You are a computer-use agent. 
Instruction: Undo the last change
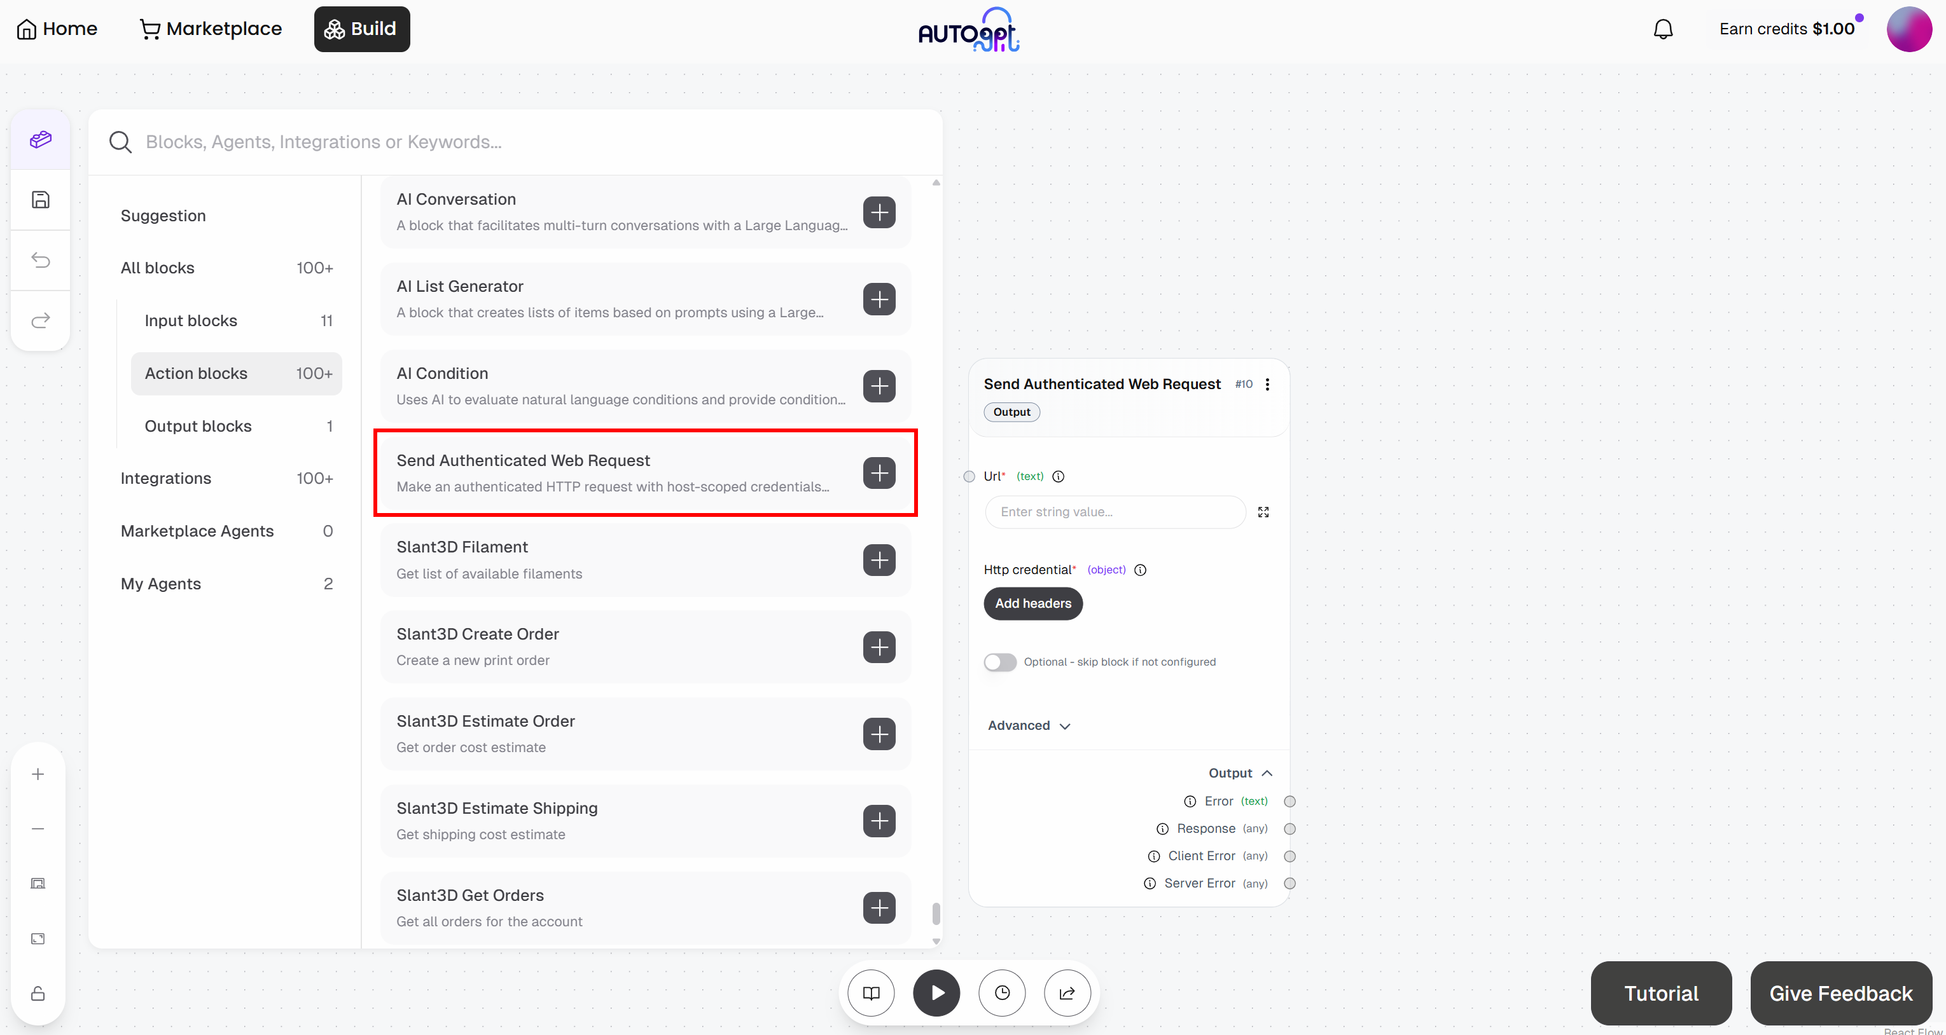coord(40,259)
